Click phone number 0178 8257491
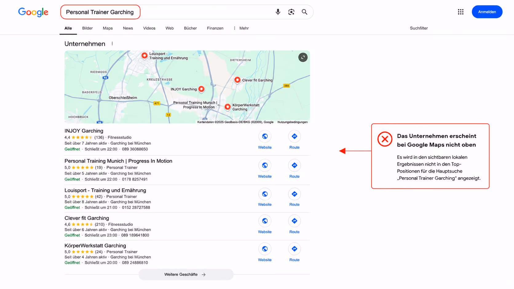The height and width of the screenshot is (289, 514). [135, 179]
